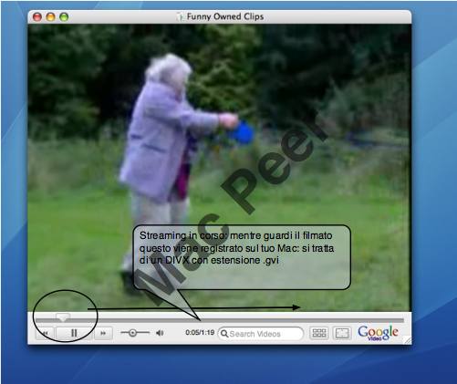Minimize the window with yellow button
Viewport: 457px width, 384px height.
[50, 17]
